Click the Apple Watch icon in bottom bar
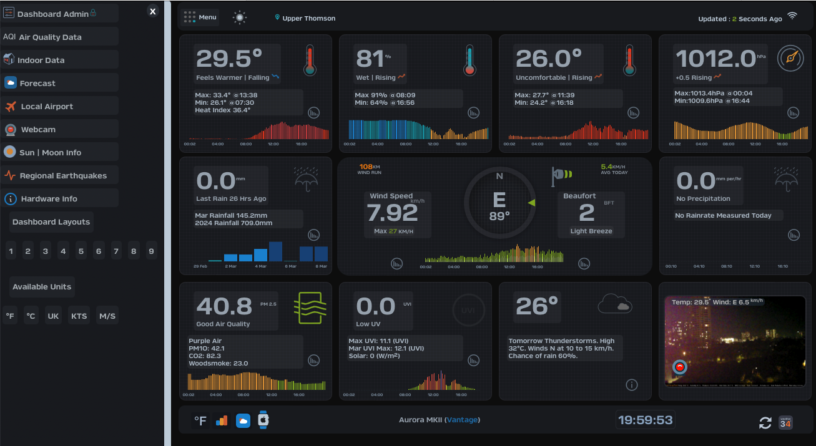The width and height of the screenshot is (816, 446). [263, 420]
